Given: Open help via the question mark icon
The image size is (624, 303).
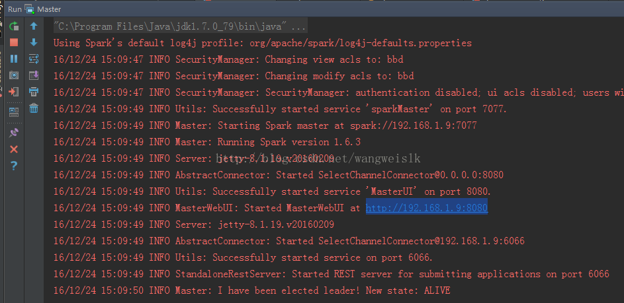Looking at the screenshot, I should tap(14, 166).
